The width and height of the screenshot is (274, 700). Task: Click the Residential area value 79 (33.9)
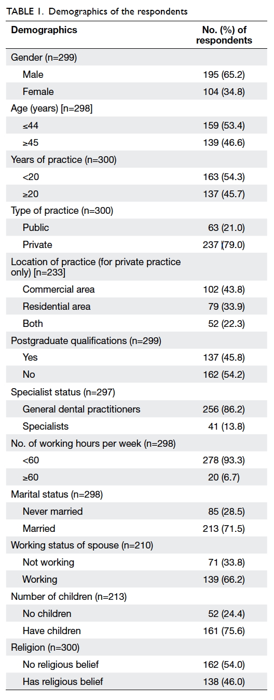pyautogui.click(x=226, y=306)
